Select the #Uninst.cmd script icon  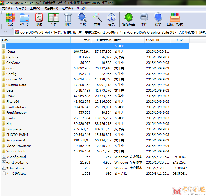[x=4, y=168]
